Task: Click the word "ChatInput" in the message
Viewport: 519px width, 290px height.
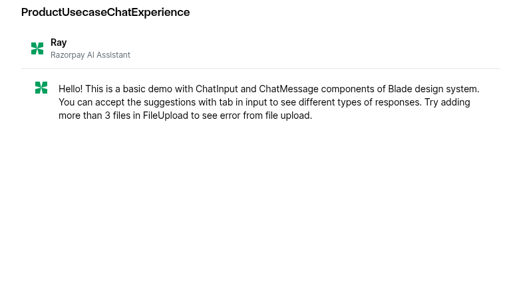Action: click(216, 89)
